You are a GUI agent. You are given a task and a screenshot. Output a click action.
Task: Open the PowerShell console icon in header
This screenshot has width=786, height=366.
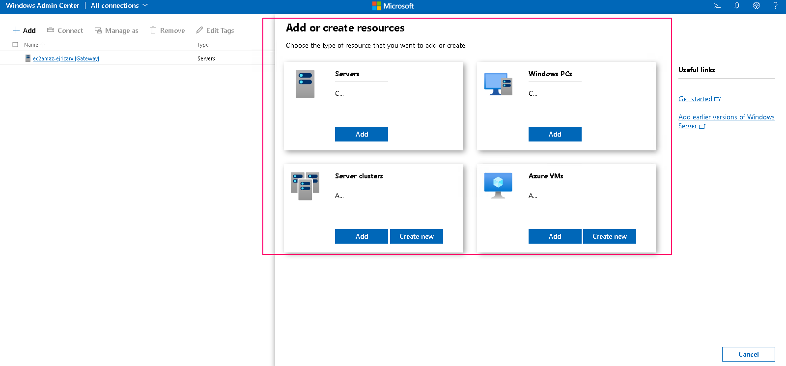pos(717,6)
